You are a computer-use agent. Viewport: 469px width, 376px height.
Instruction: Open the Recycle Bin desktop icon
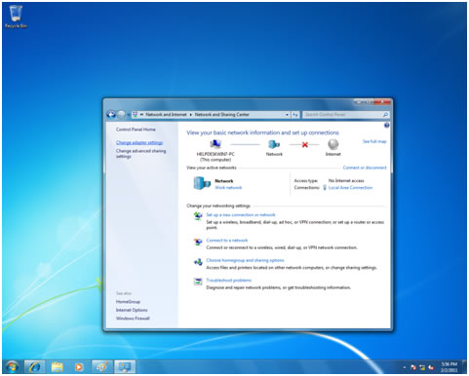pyautogui.click(x=16, y=17)
